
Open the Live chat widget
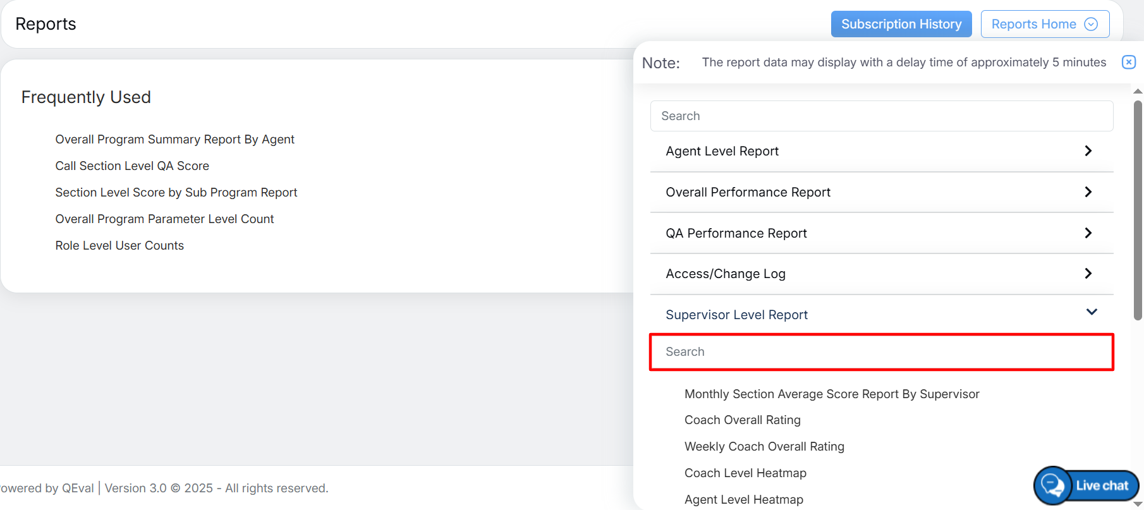(x=1086, y=485)
